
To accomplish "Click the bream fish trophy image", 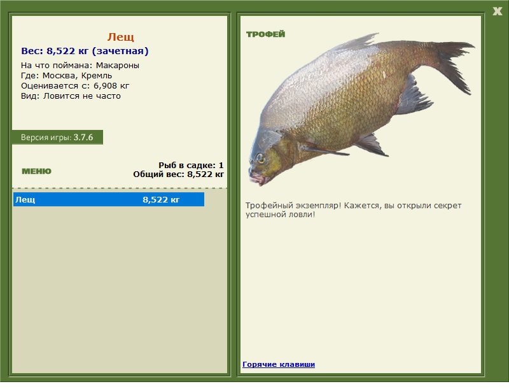I will tap(344, 108).
